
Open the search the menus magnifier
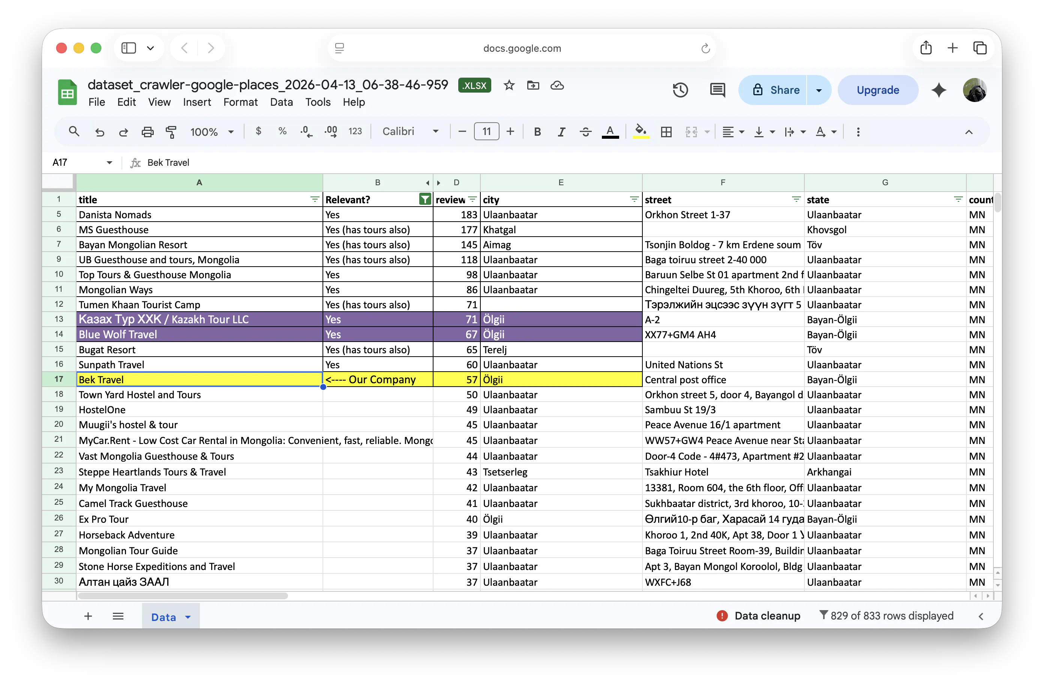74,131
